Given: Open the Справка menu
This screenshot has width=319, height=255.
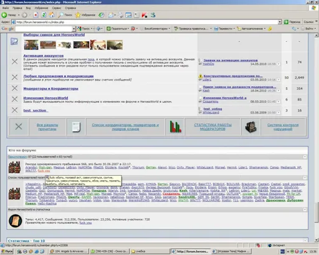Looking at the screenshot, I should 70,8.
